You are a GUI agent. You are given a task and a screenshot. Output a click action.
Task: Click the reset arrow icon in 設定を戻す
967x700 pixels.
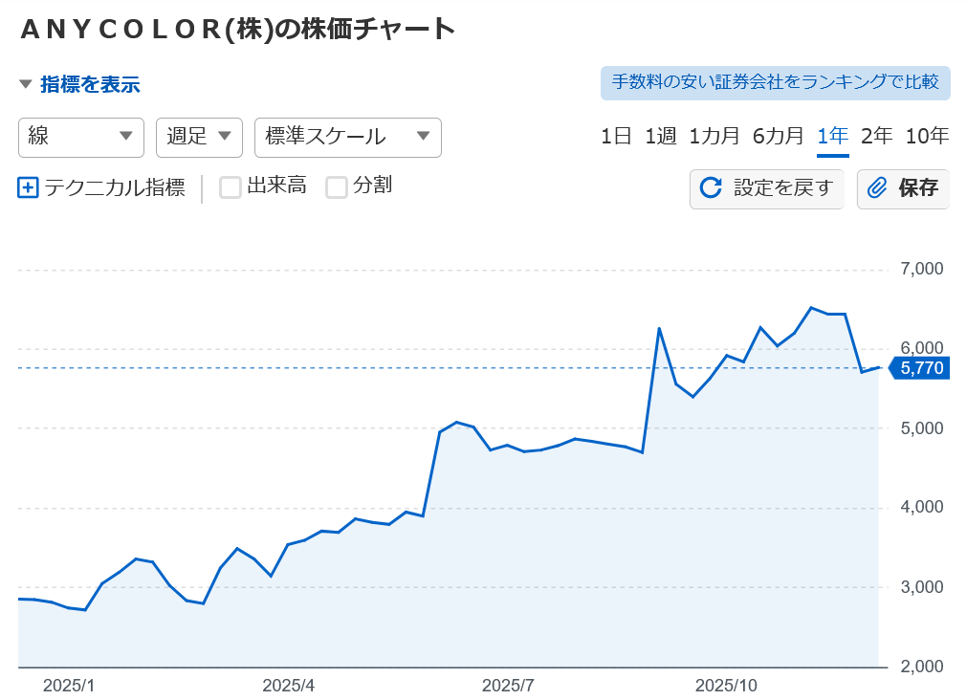pyautogui.click(x=711, y=187)
